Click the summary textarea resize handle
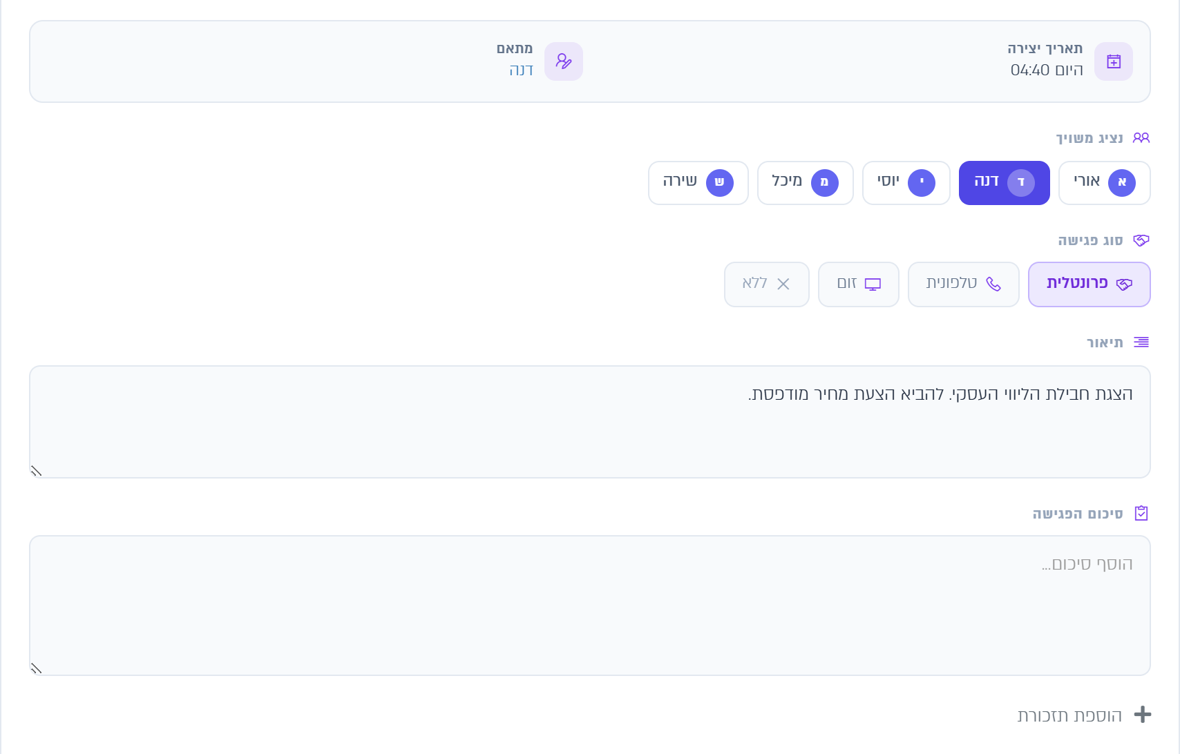 [x=37, y=668]
